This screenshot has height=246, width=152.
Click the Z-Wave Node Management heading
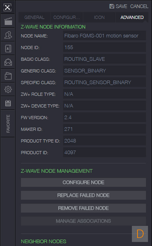click(x=57, y=171)
